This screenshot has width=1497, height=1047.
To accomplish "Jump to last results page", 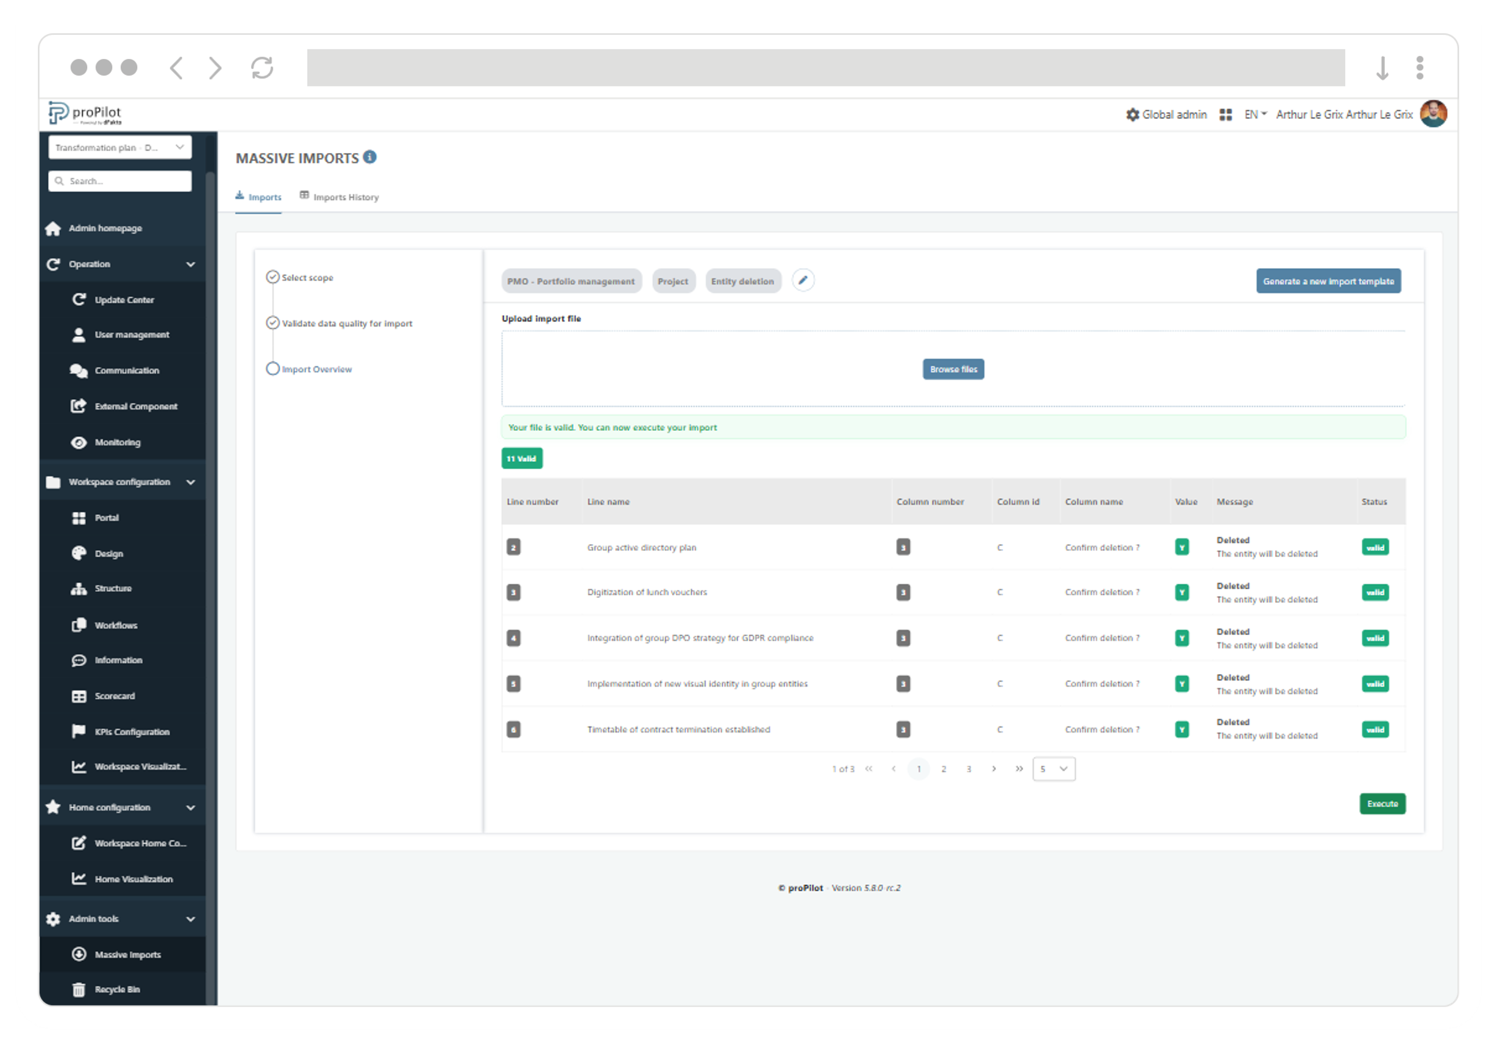I will [1019, 768].
